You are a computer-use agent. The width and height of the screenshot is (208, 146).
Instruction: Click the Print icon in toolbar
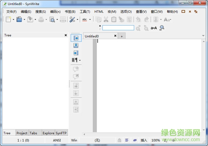click(x=41, y=20)
